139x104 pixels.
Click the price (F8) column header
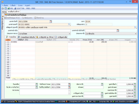(x=100, y=40)
